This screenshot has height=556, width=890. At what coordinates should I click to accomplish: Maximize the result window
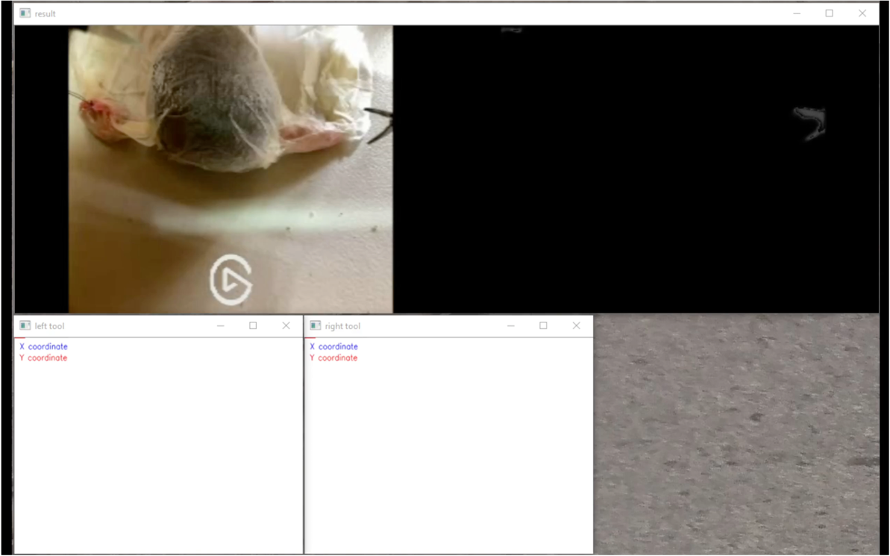pos(829,13)
